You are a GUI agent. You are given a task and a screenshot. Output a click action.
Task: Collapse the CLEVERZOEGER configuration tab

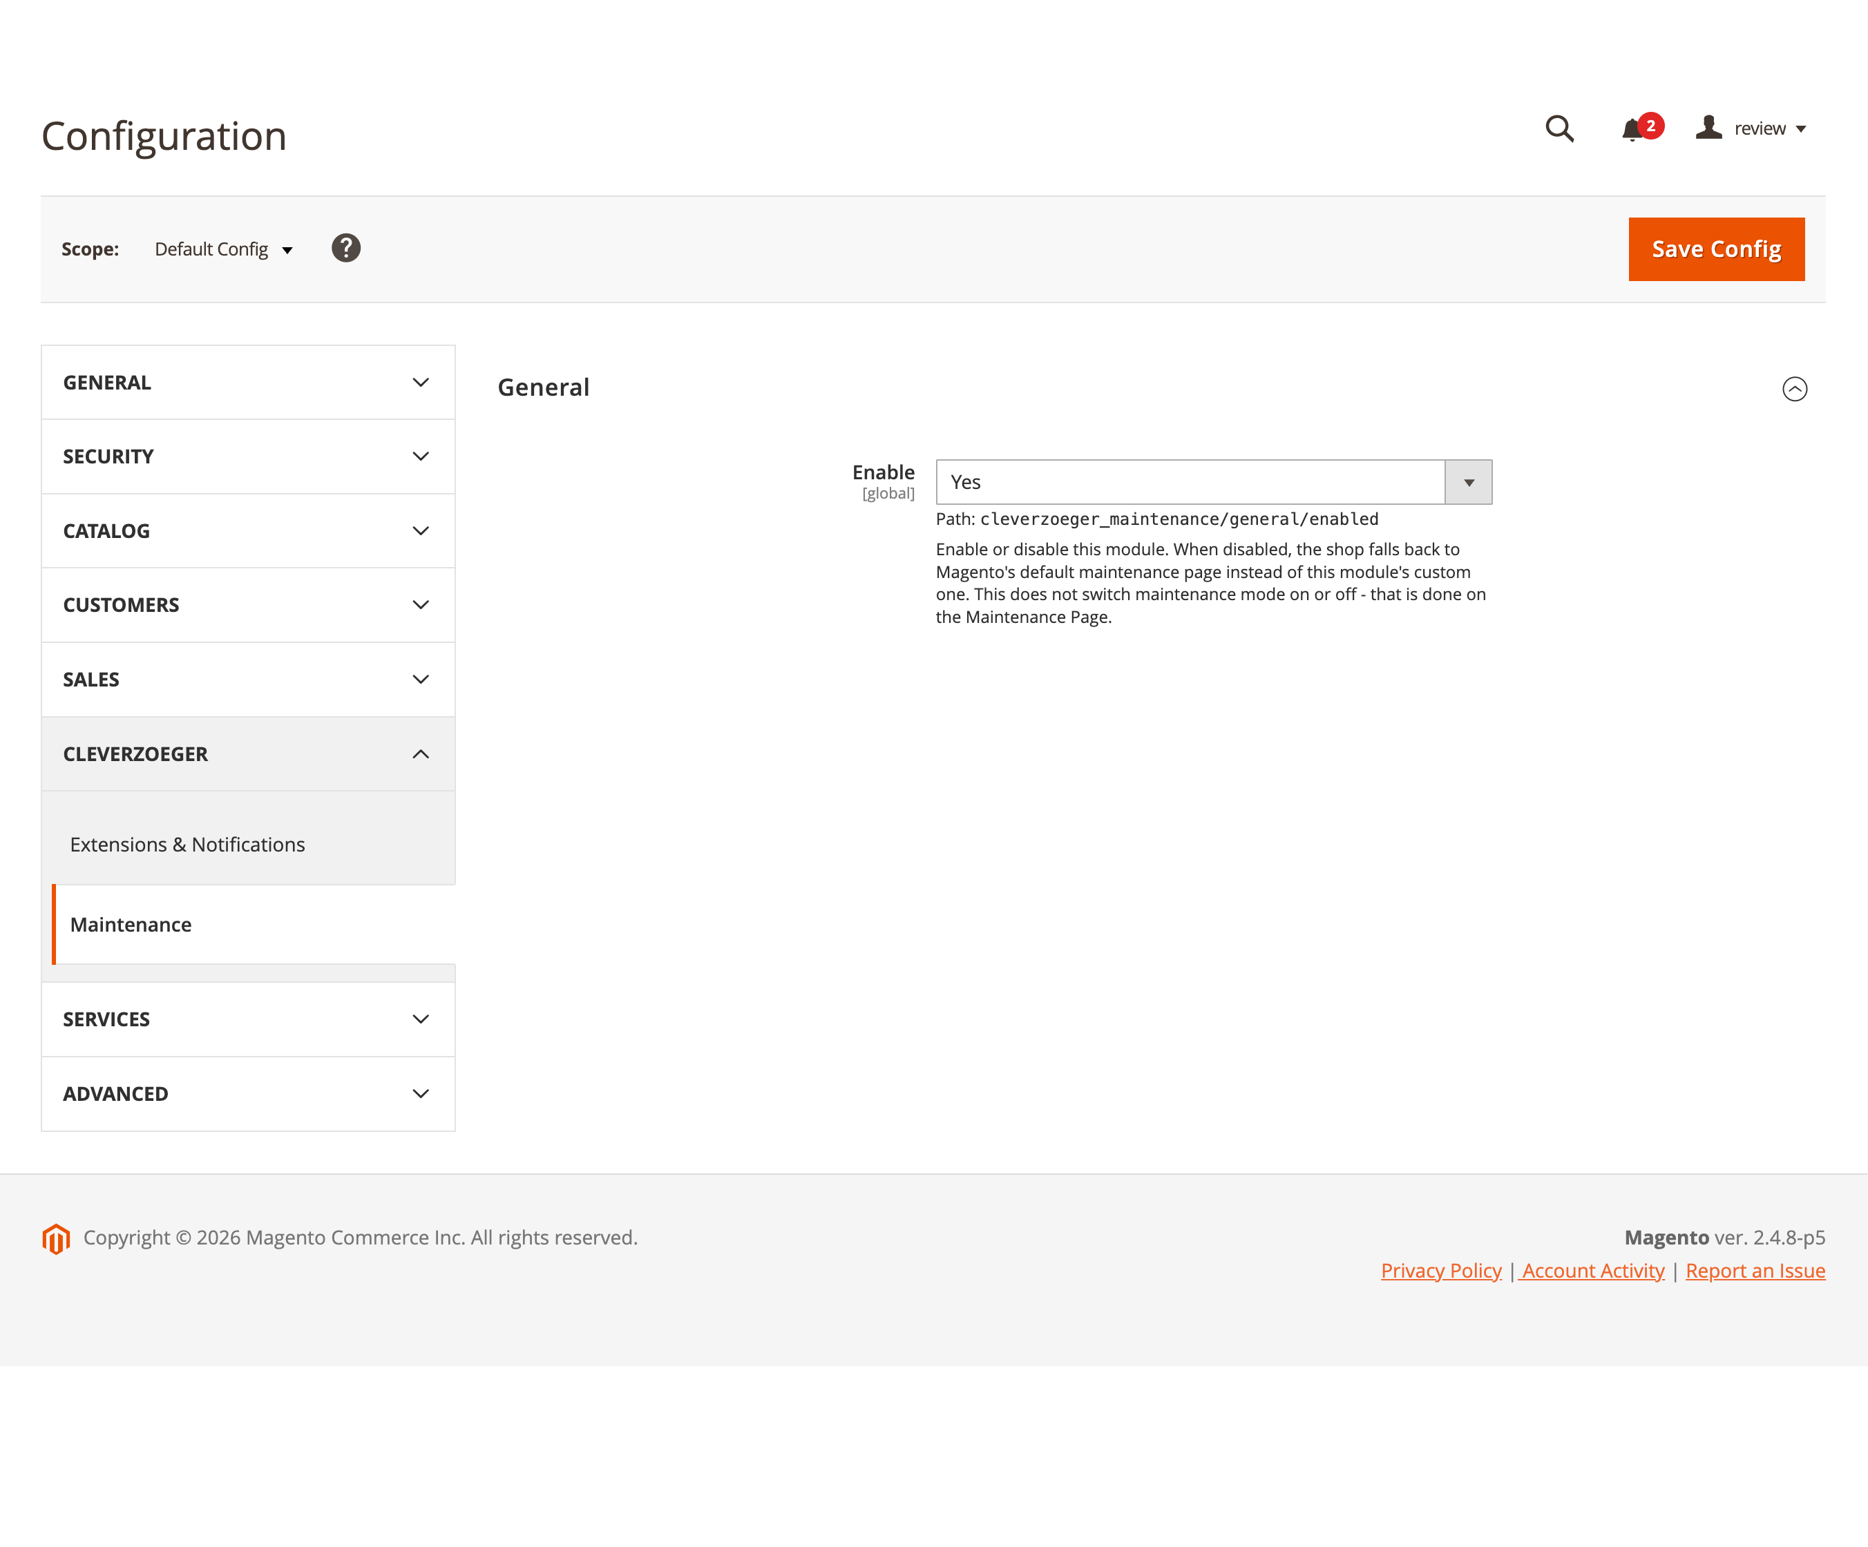248,754
